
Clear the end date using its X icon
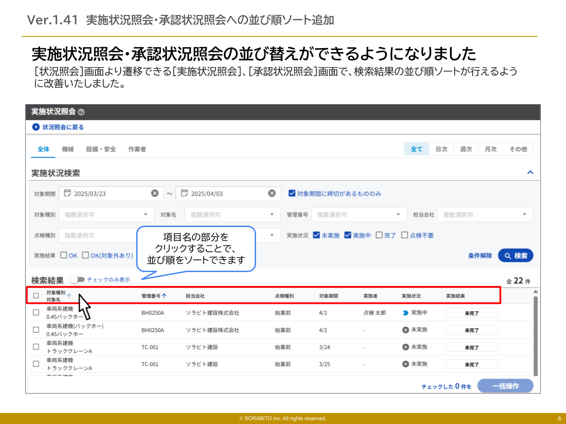click(x=271, y=193)
